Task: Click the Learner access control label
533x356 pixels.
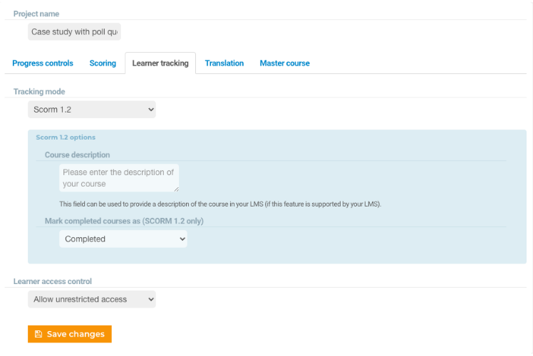Action: [x=53, y=281]
